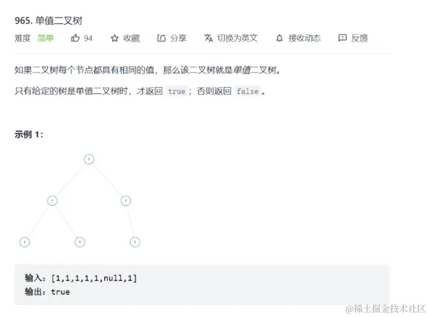
Task: Click the 收藏 text label
Action: [132, 38]
